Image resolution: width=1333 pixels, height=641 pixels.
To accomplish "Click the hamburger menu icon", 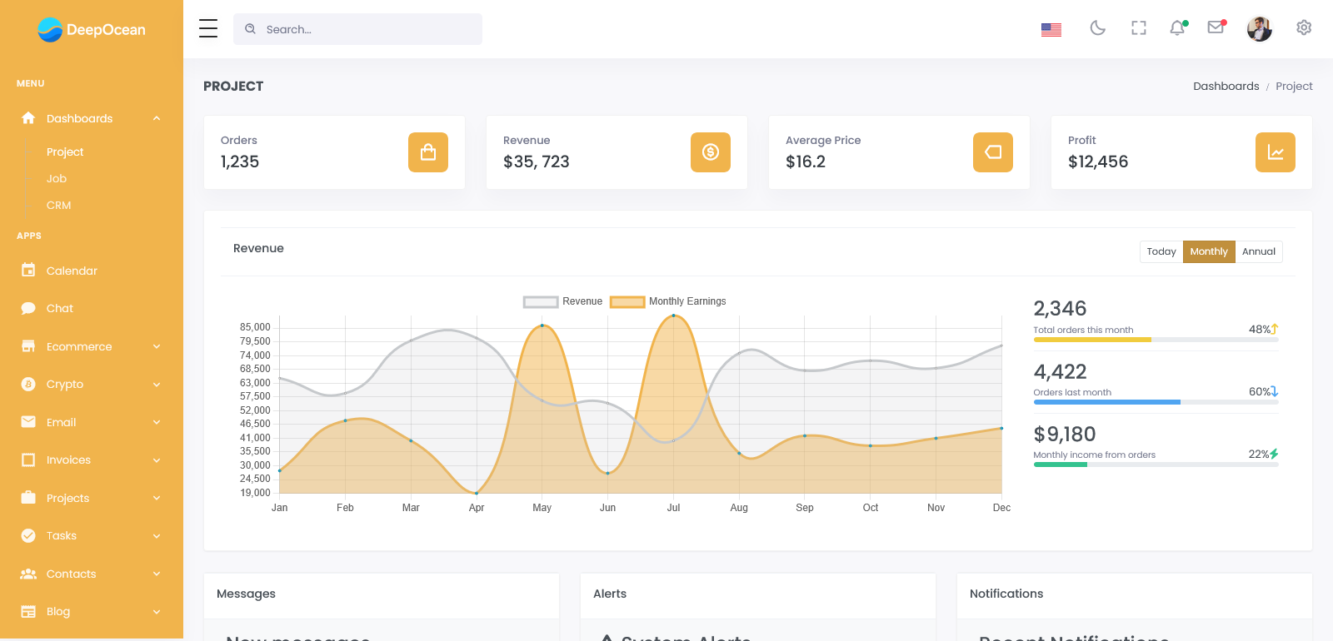I will [208, 29].
